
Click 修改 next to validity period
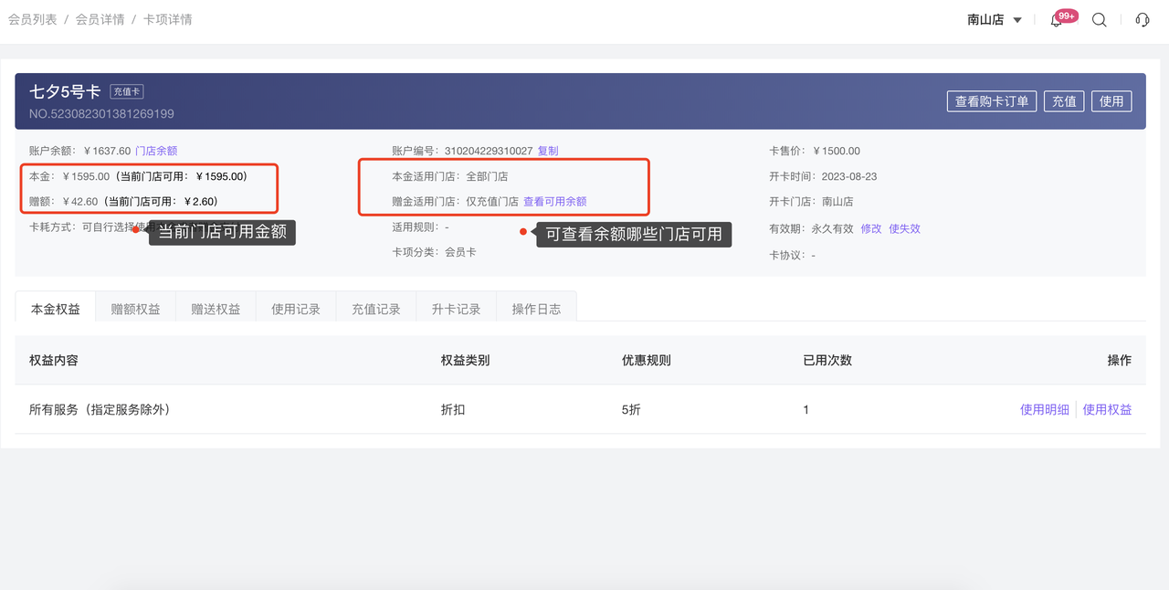coord(871,228)
